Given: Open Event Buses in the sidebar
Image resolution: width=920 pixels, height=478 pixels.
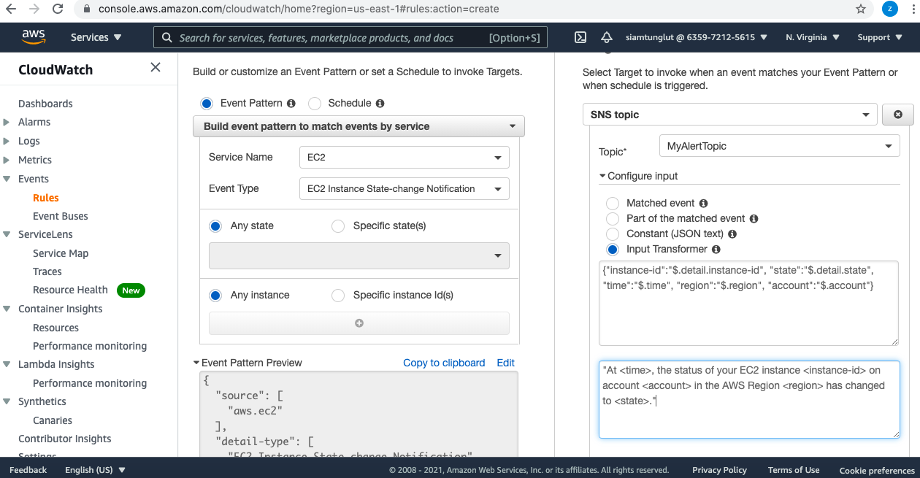Looking at the screenshot, I should [x=61, y=216].
